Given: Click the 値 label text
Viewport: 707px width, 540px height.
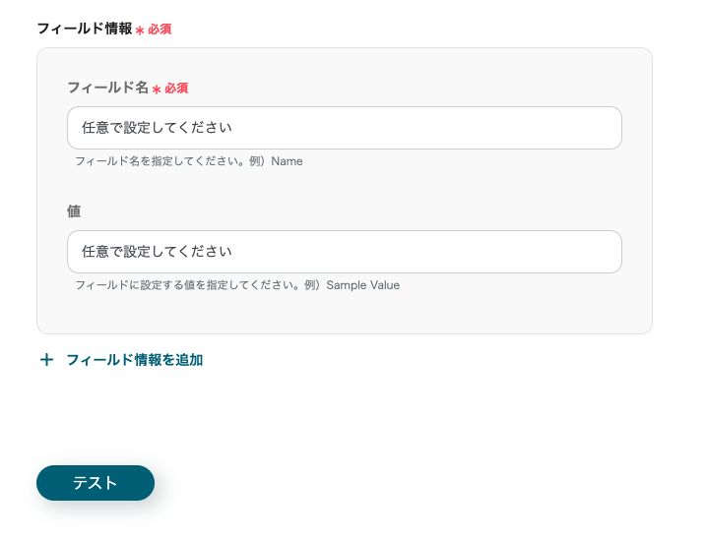Looking at the screenshot, I should click(x=74, y=211).
